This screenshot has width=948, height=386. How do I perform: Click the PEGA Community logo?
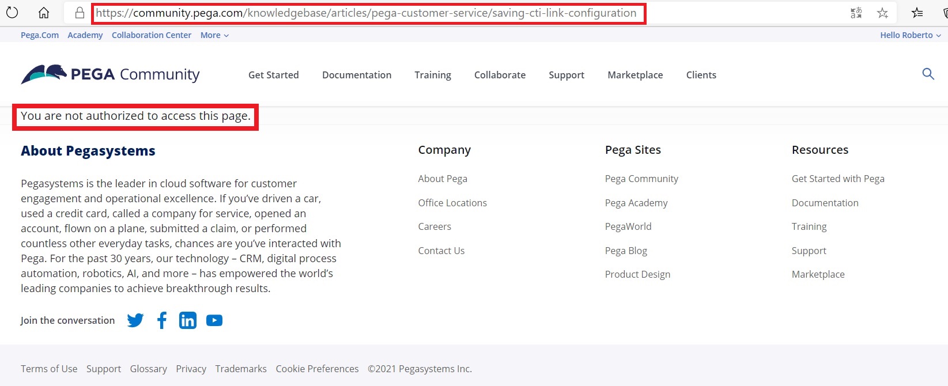coord(110,74)
